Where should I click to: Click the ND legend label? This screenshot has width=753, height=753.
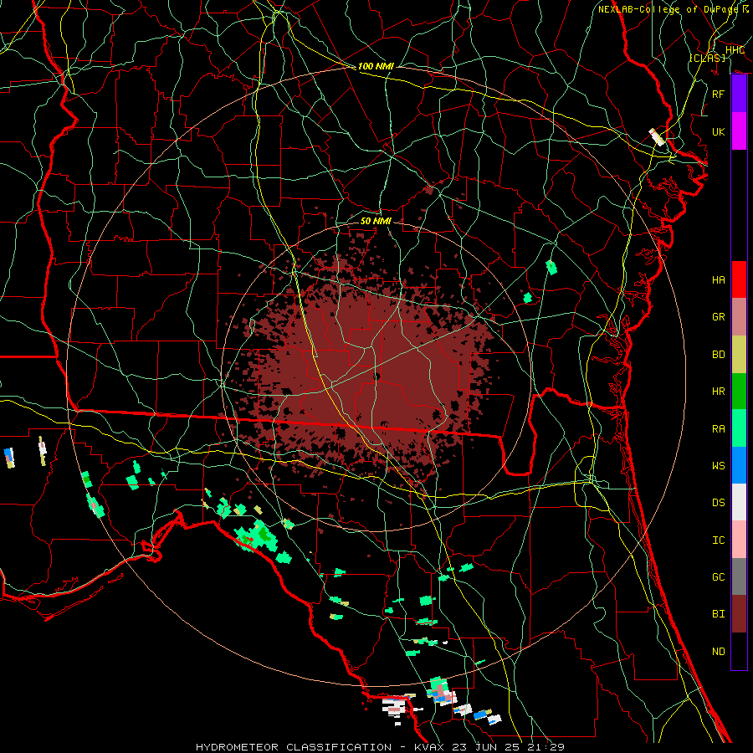(x=718, y=651)
